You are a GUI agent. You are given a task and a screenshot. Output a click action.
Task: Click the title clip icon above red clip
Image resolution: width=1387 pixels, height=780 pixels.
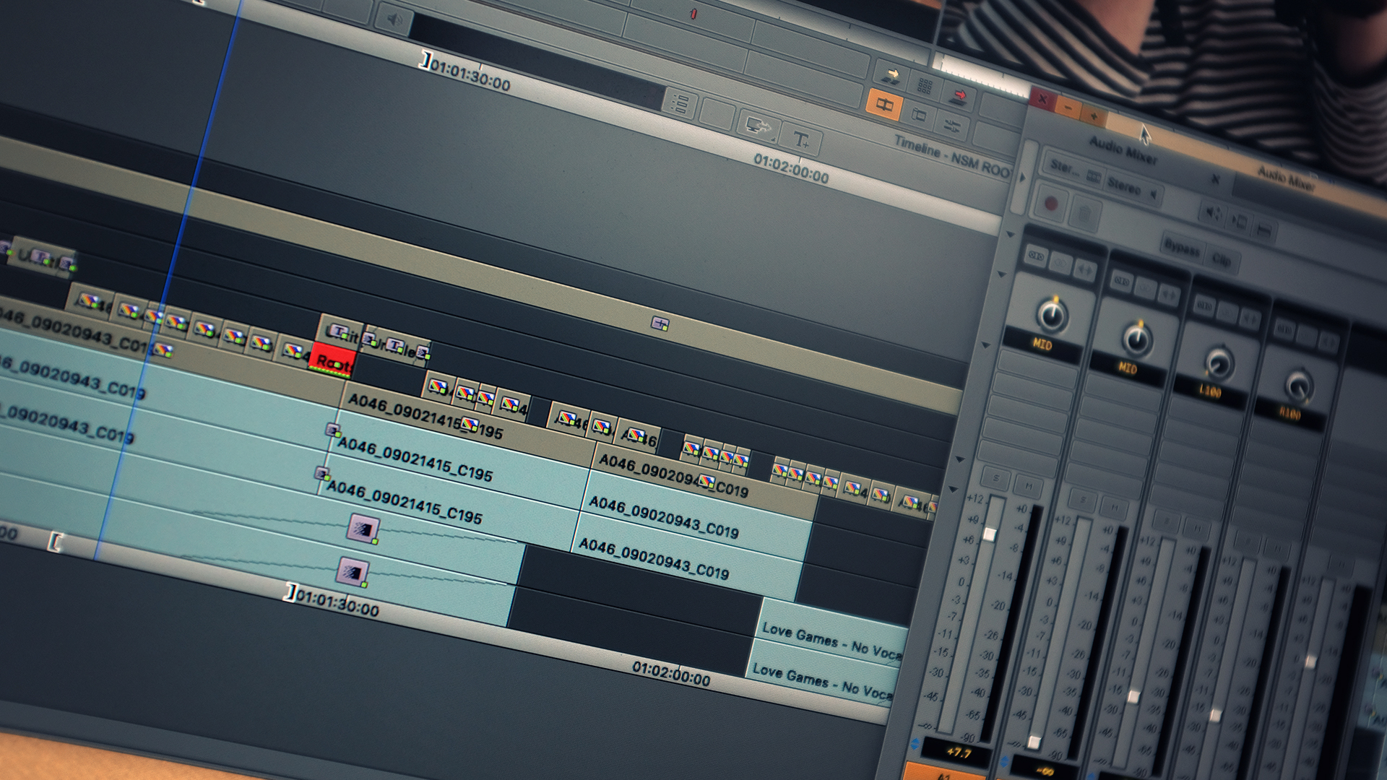337,331
